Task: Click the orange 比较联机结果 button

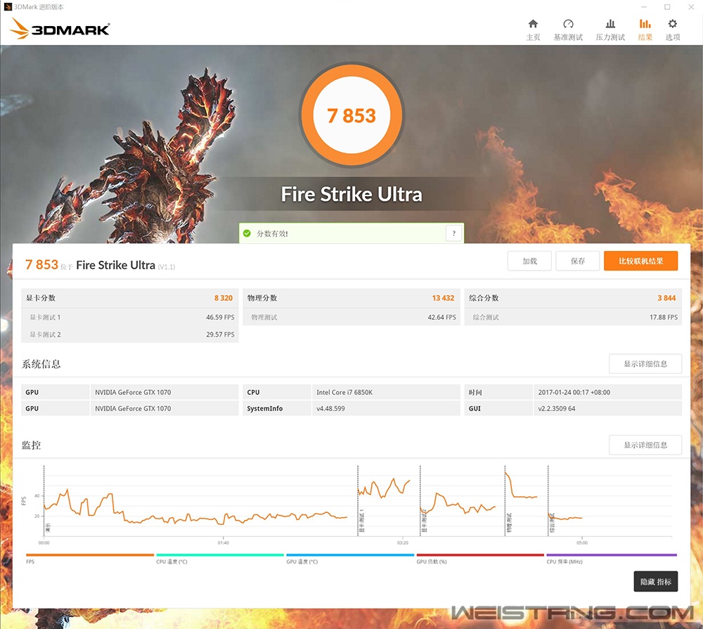Action: pyautogui.click(x=640, y=261)
